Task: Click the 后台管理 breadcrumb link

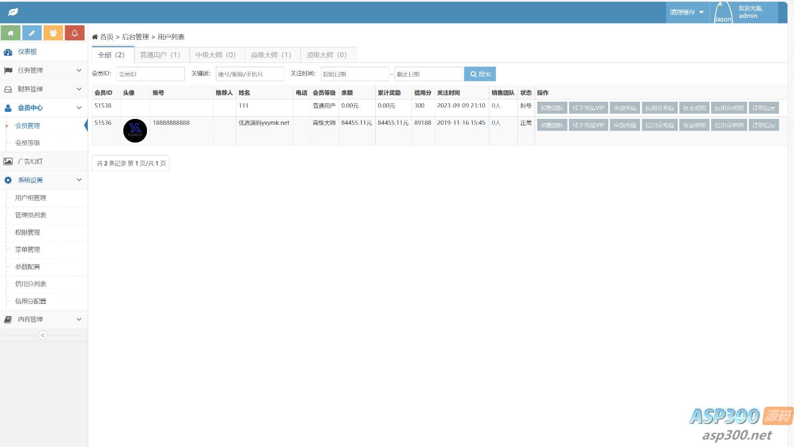Action: (x=136, y=37)
